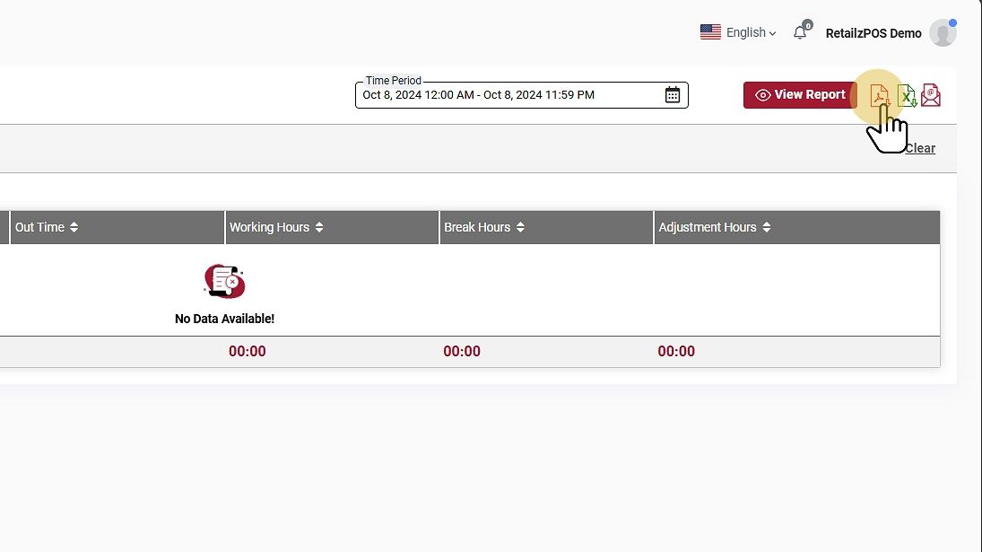The height and width of the screenshot is (552, 982).
Task: Select the Working Hours column header
Action: (269, 228)
